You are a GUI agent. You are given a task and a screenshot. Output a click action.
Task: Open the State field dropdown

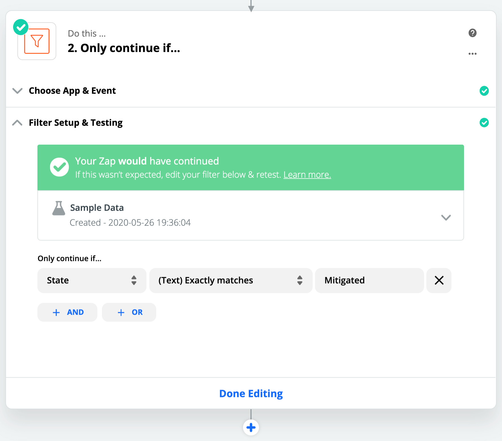(92, 280)
